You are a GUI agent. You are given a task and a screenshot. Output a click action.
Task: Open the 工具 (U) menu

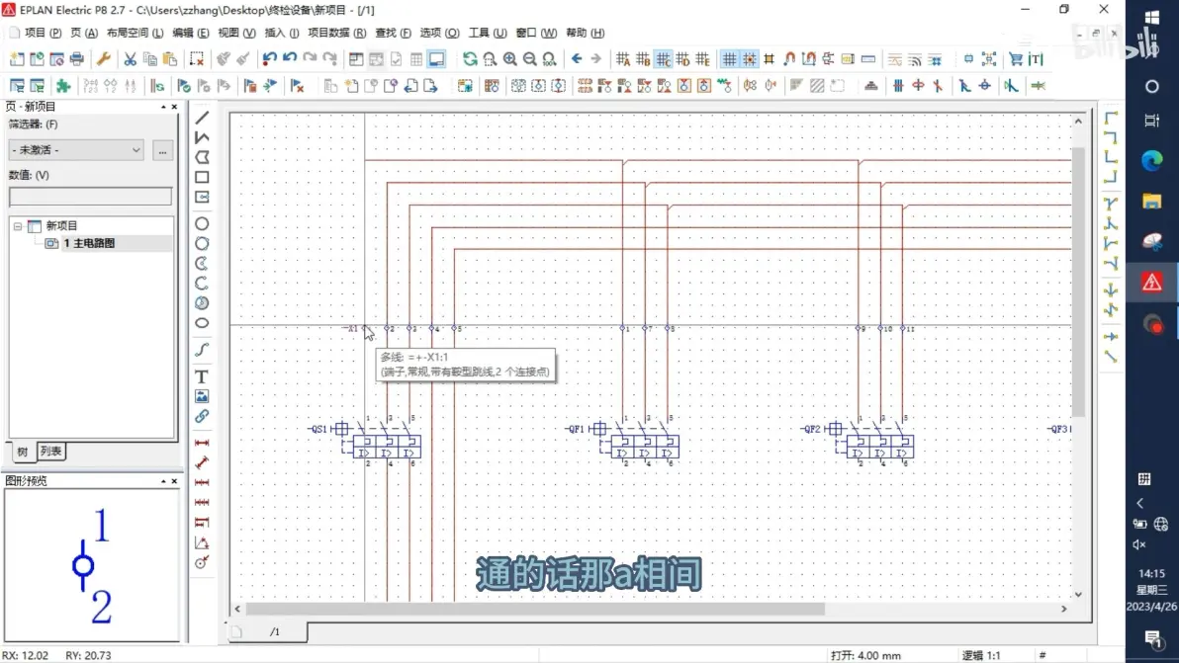488,33
